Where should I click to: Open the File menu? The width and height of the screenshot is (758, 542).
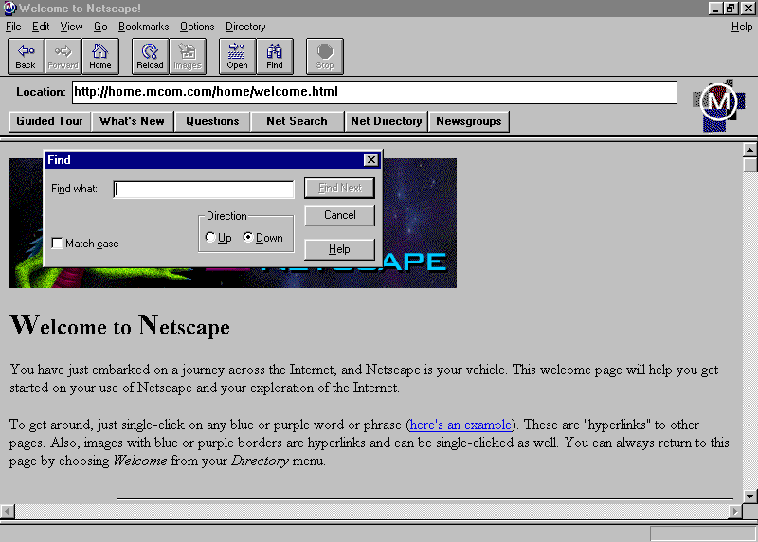13,27
